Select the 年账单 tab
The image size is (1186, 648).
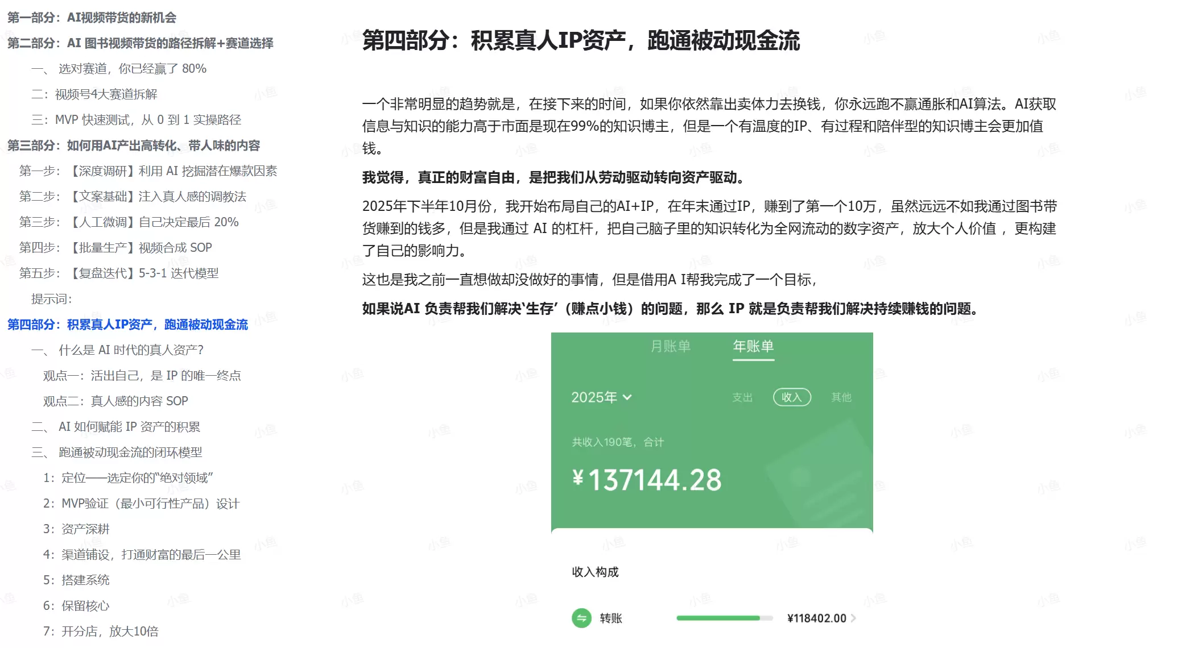coord(754,346)
